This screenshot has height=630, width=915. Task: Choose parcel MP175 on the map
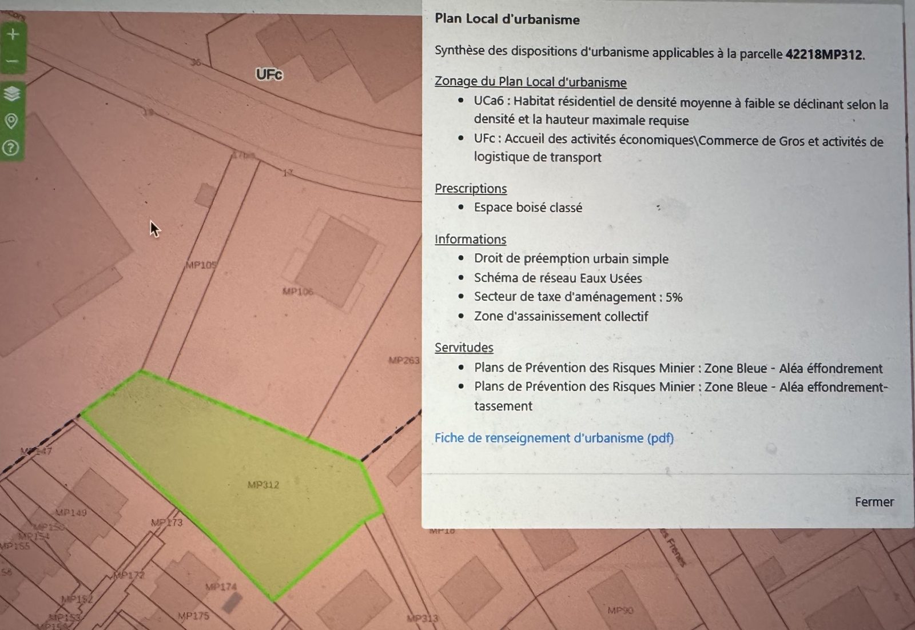coord(193,616)
